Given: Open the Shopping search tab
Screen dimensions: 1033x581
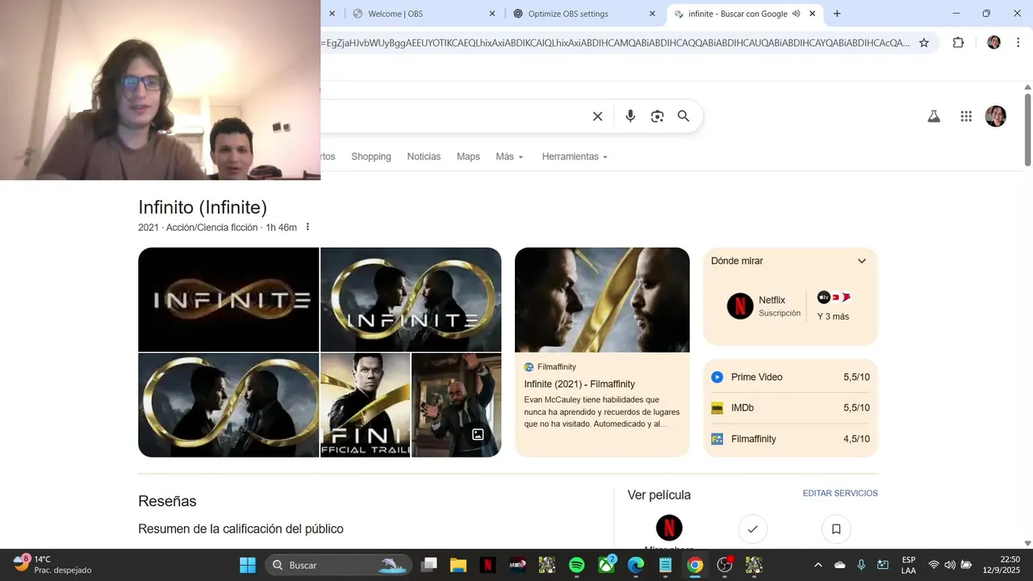Looking at the screenshot, I should click(371, 157).
